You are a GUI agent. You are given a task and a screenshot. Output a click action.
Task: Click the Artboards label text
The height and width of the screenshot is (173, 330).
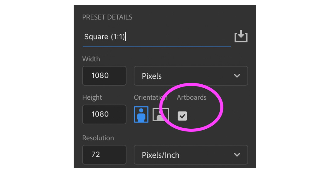pos(192,98)
